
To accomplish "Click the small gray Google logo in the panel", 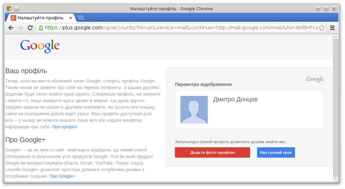I will click(x=315, y=79).
